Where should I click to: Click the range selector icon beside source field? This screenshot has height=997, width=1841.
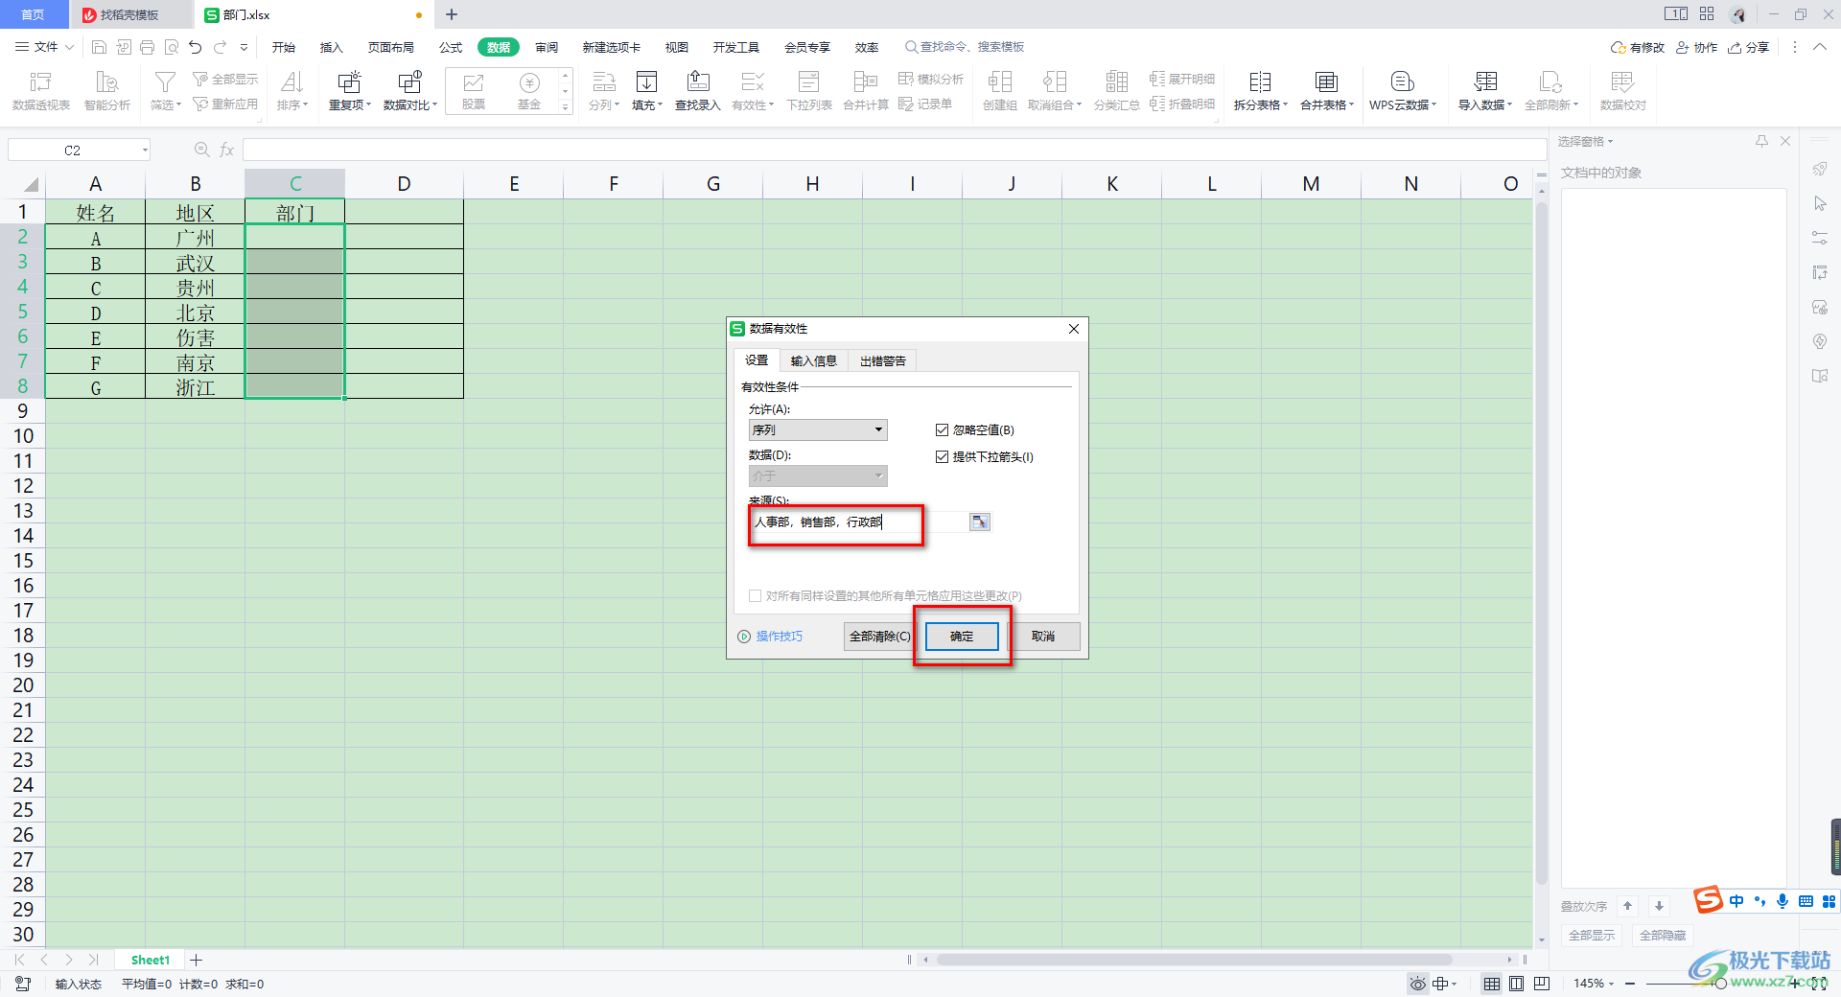(x=979, y=522)
